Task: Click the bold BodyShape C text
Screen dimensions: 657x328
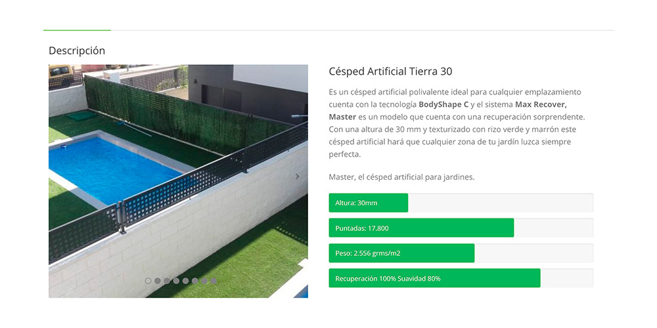Action: (443, 104)
